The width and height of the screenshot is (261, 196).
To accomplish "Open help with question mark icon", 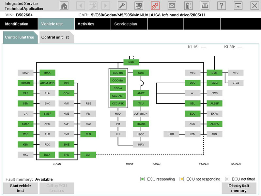I will click(x=222, y=6).
